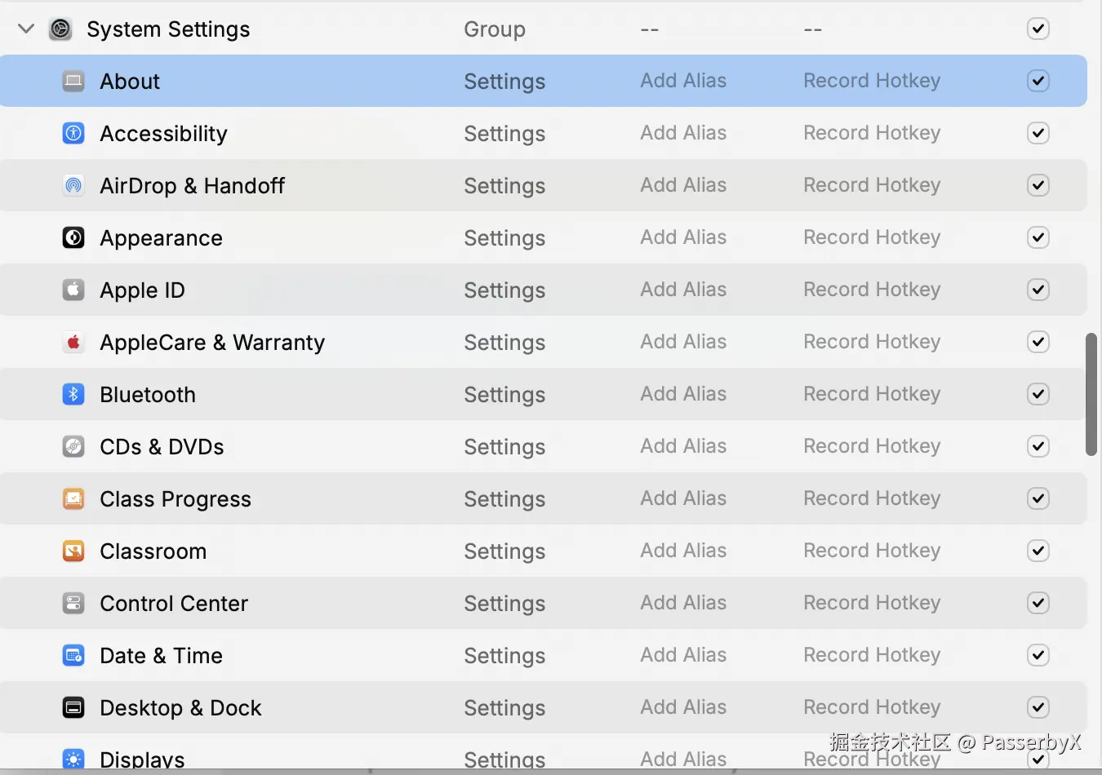
Task: Select the "Date & Time" row name
Action: (161, 656)
